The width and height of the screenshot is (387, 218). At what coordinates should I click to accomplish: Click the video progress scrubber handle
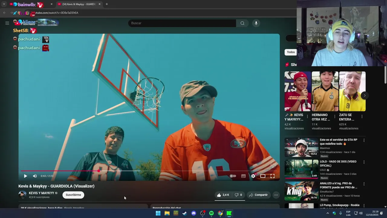pos(99,171)
